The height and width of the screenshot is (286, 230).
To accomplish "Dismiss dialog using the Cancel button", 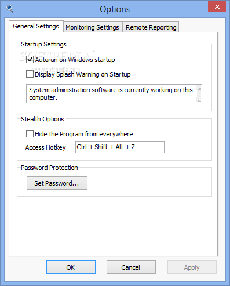I will point(131,267).
